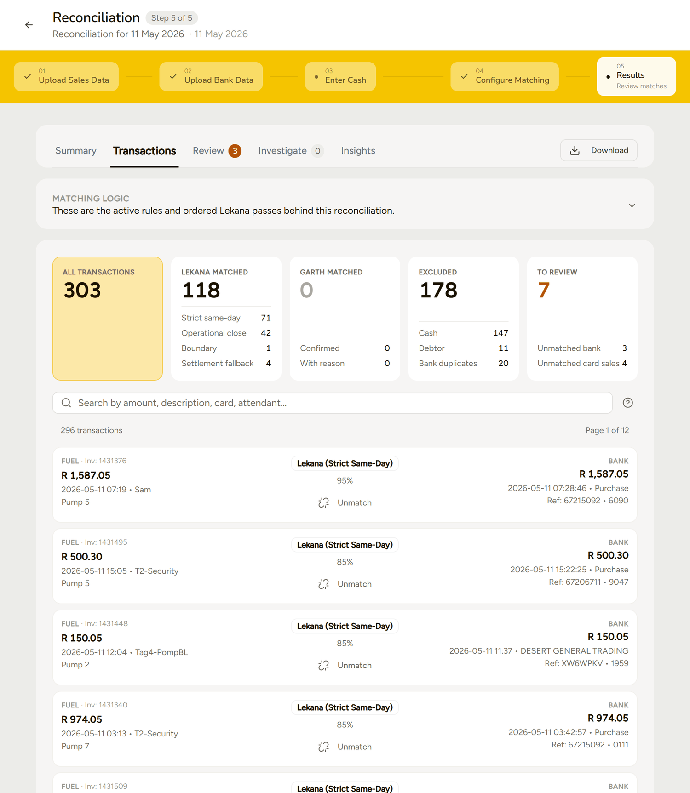The width and height of the screenshot is (690, 793).
Task: Click checkmark on Configure Matching step
Action: click(464, 76)
